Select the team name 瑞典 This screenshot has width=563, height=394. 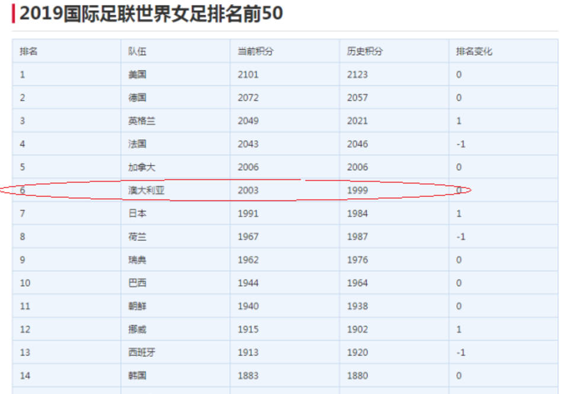click(137, 260)
